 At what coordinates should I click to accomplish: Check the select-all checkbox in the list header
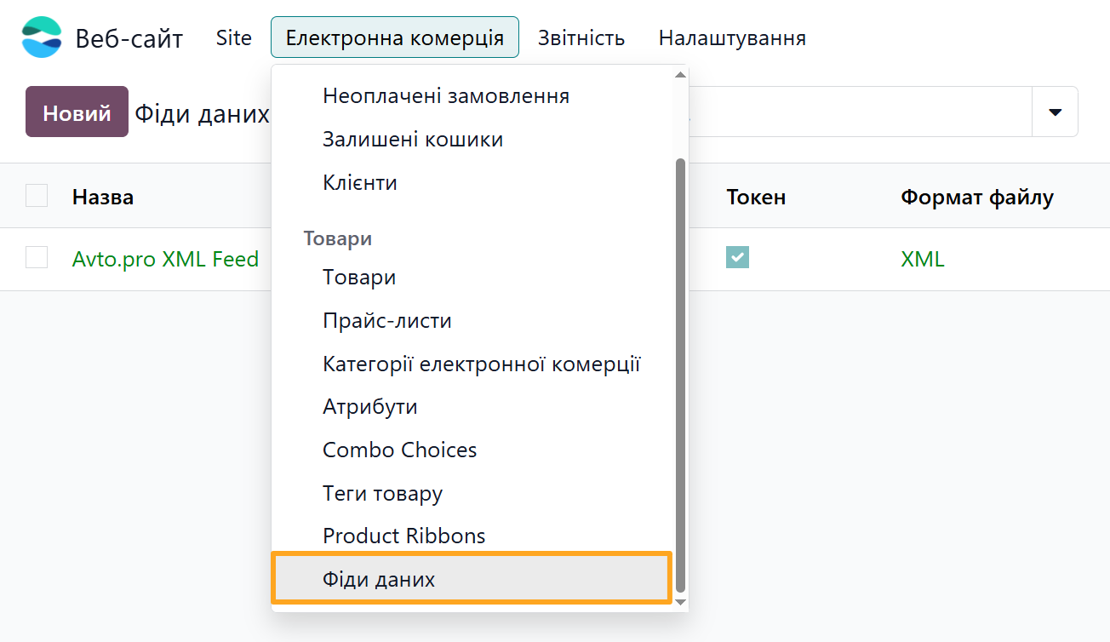tap(36, 196)
